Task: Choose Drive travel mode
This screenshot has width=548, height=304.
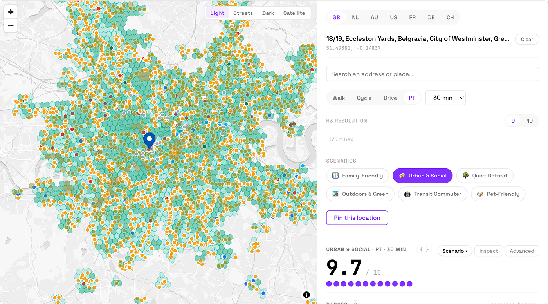Action: pyautogui.click(x=390, y=98)
